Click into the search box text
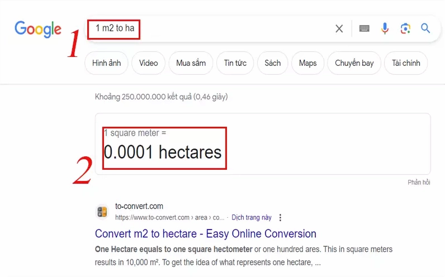The width and height of the screenshot is (445, 277). click(115, 28)
